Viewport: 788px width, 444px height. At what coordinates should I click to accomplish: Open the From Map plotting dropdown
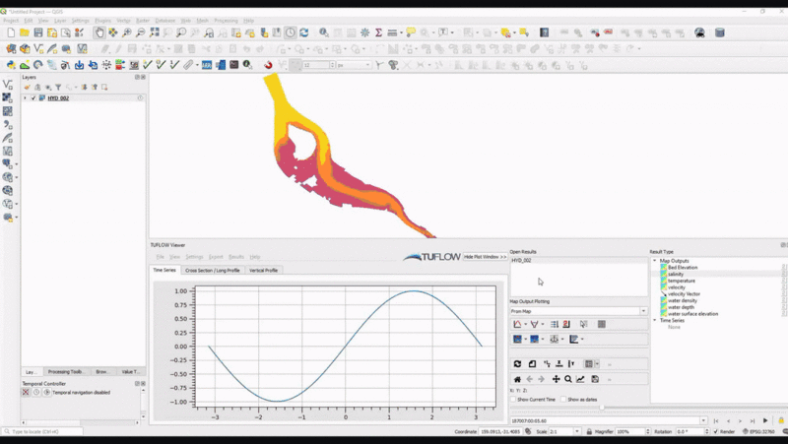[x=578, y=311]
